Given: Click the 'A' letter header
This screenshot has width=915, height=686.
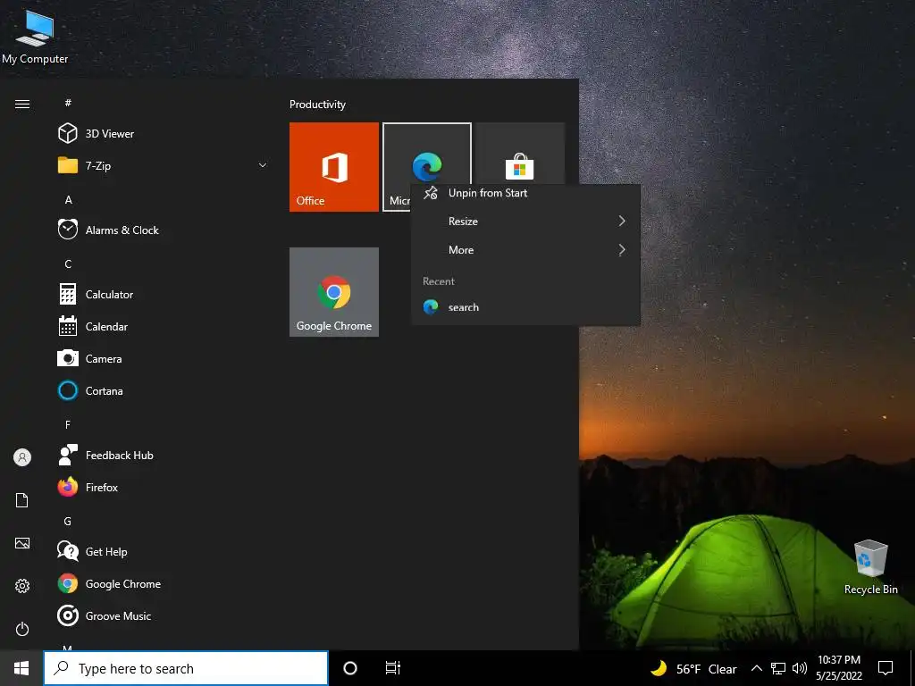Looking at the screenshot, I should 68,199.
